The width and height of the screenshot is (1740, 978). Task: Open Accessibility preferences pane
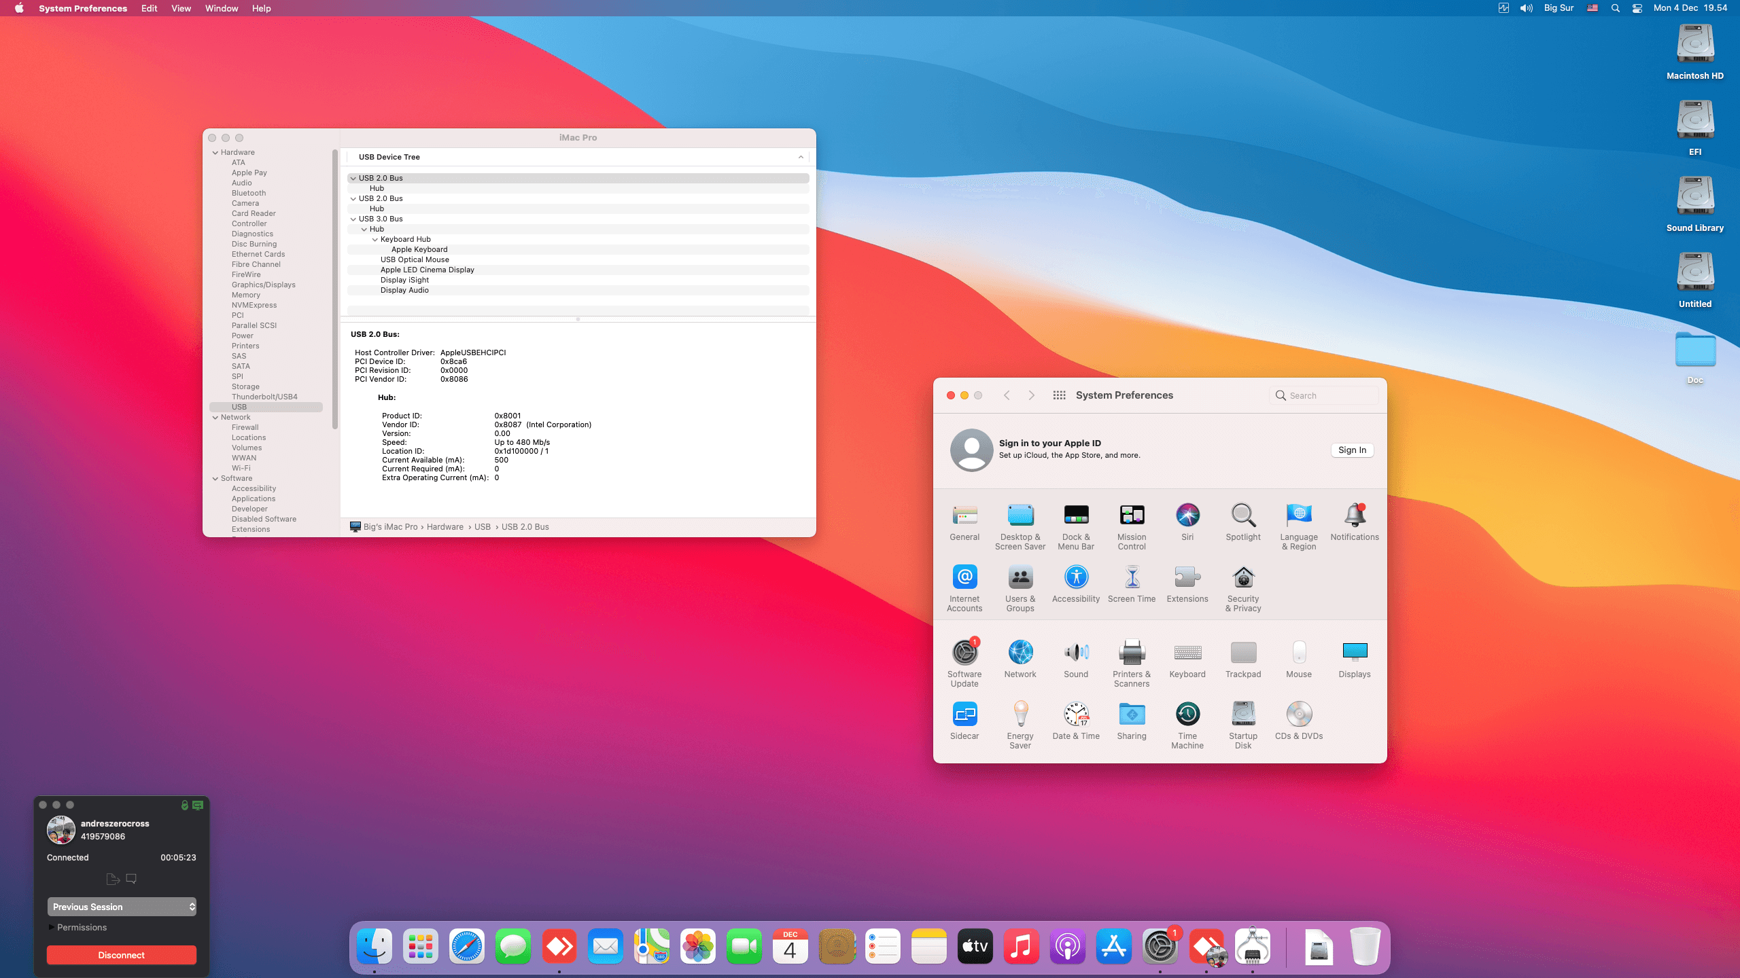[1076, 584]
